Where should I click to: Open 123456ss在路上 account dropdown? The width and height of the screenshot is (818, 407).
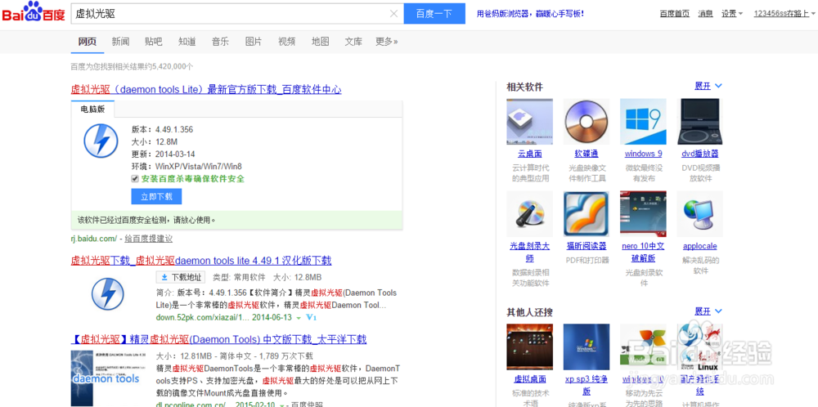(784, 14)
